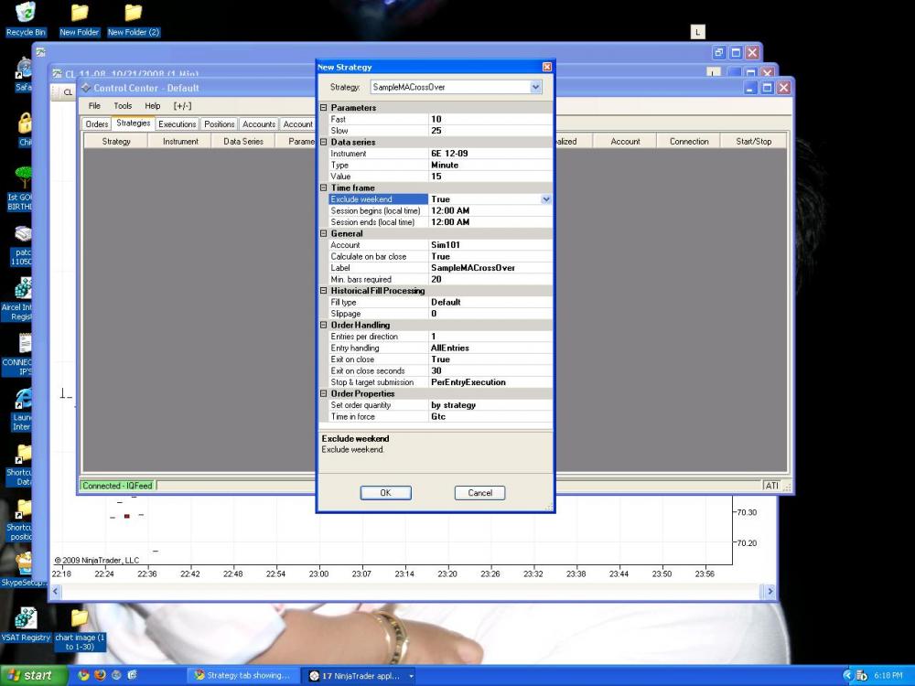Select the Calculate on bar close row

(x=441, y=256)
